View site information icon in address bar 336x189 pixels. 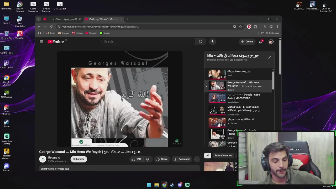[59, 27]
